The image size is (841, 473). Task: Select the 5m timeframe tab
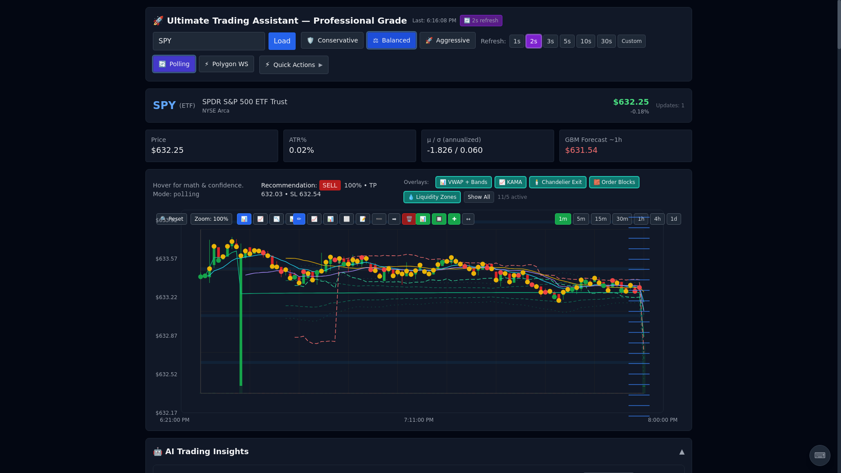581,219
